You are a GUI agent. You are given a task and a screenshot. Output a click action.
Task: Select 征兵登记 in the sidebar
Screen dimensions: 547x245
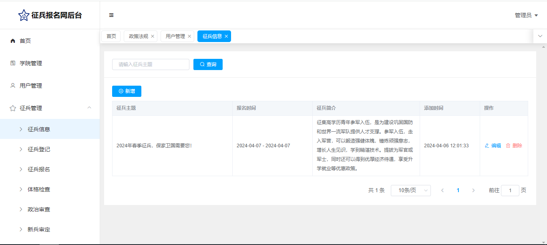click(x=39, y=149)
